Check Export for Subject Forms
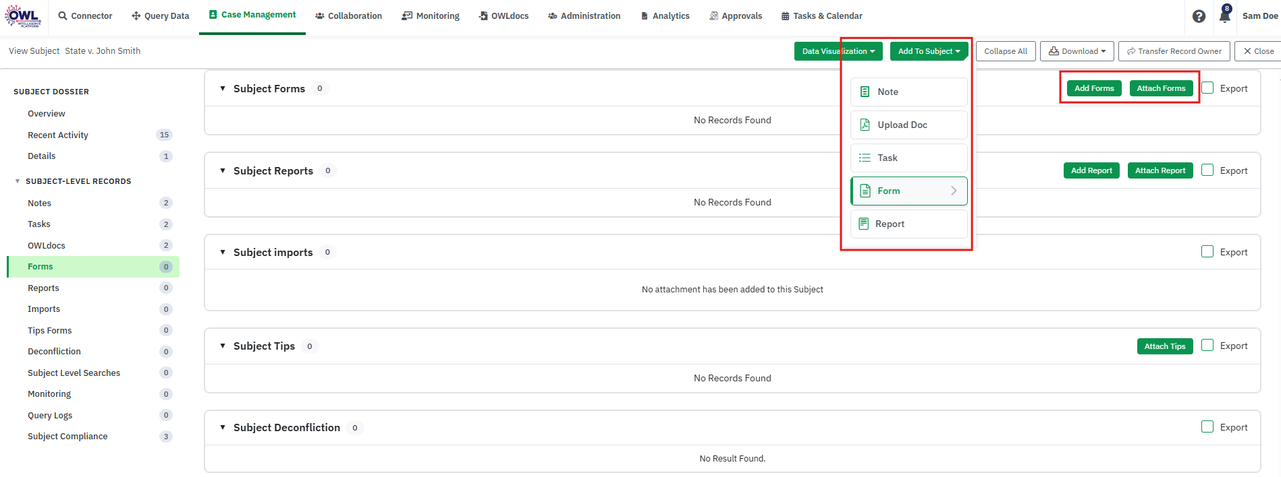Image resolution: width=1281 pixels, height=477 pixels. 1207,88
